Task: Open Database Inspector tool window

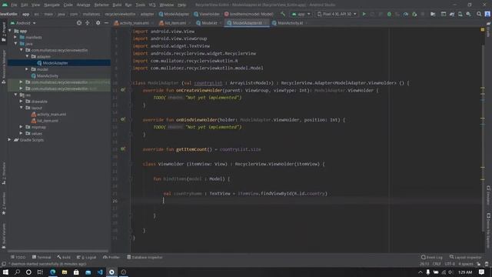Action: (145, 257)
